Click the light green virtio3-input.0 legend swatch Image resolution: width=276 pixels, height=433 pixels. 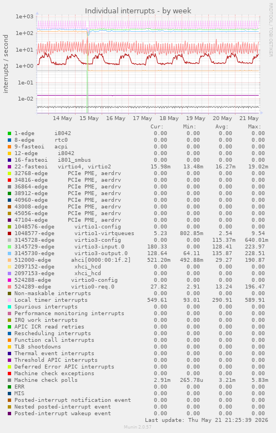[x=9, y=247]
